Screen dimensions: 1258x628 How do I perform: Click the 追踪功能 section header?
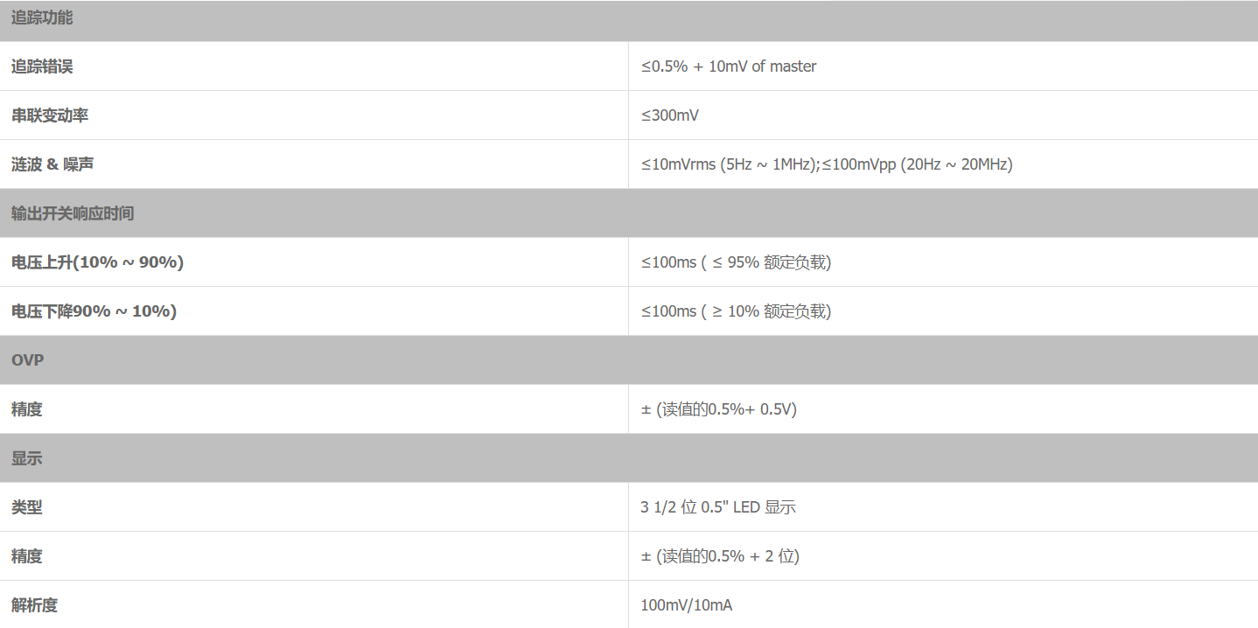tap(42, 17)
